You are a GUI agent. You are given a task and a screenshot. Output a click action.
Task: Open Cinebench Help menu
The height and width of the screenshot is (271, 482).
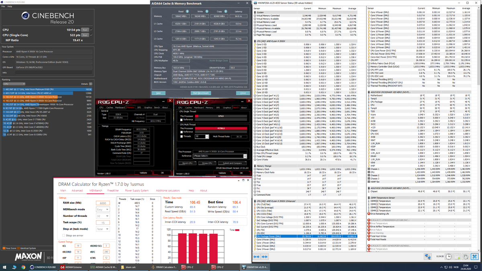coord(10,6)
